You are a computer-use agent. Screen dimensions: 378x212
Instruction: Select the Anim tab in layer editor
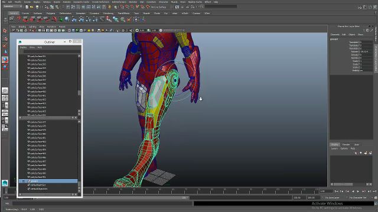click(357, 145)
